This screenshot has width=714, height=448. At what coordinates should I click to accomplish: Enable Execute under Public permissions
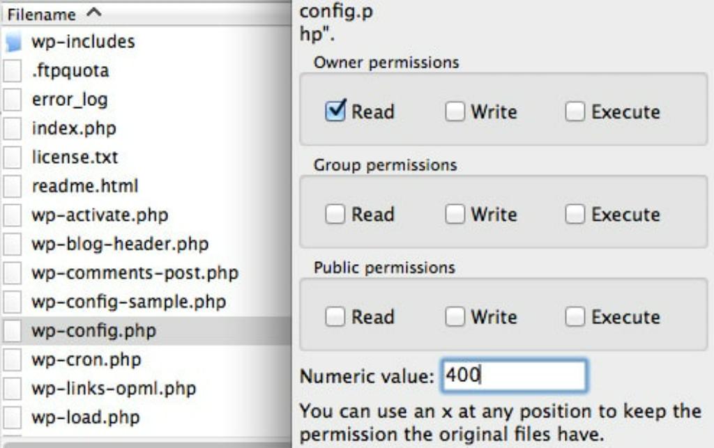(575, 316)
